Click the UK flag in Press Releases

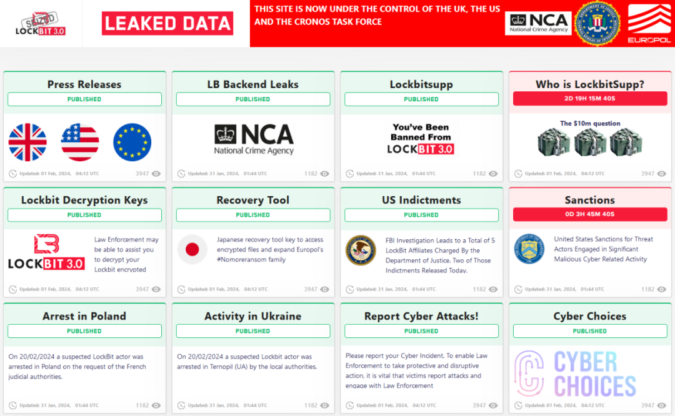coord(27,142)
